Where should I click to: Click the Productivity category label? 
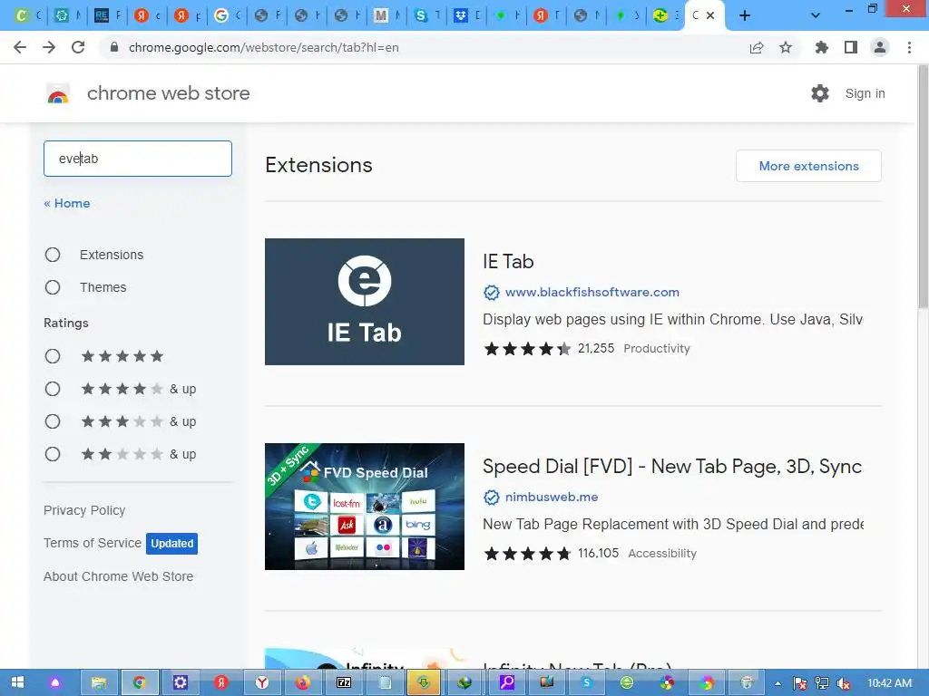(x=657, y=349)
